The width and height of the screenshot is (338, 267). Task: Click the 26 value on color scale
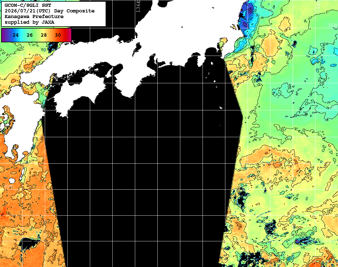(x=30, y=35)
